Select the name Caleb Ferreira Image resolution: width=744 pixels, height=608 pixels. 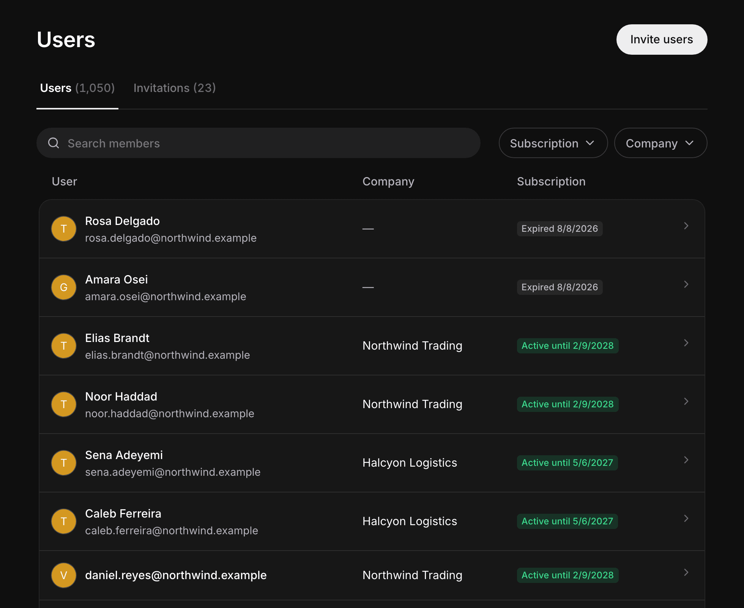click(123, 514)
